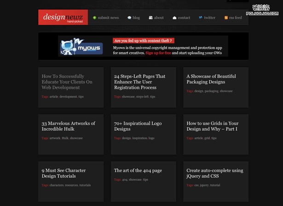This screenshot has height=206, width=283.
Task: Open '24 Steps-Left Pages' article
Action: pyautogui.click(x=139, y=82)
